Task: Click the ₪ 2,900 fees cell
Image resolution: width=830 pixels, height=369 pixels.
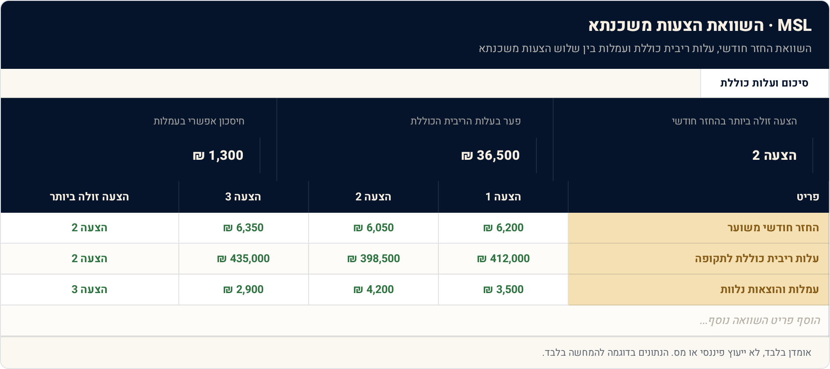Action: point(244,290)
